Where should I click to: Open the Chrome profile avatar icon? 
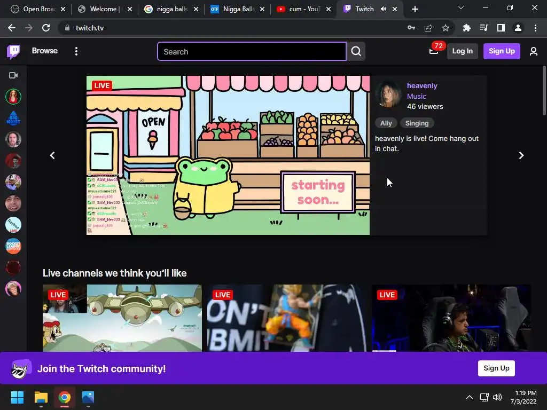[x=518, y=28]
